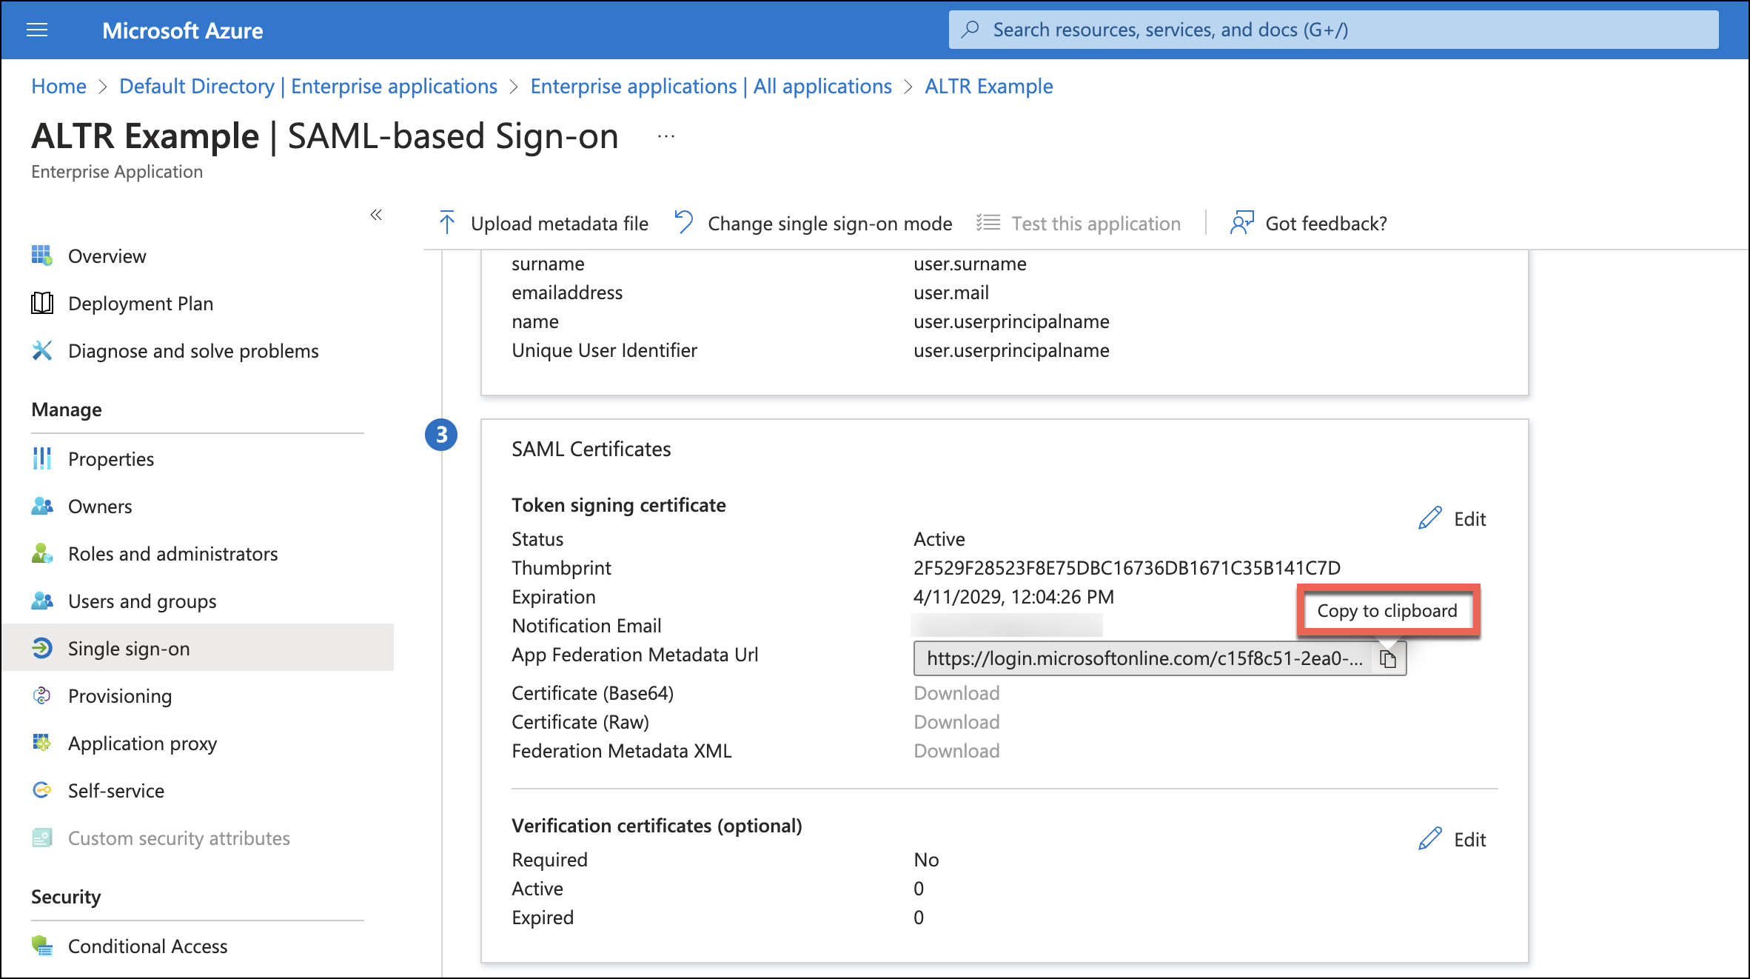Open Default Directory | Enterprise applications breadcrumb
Image resolution: width=1750 pixels, height=979 pixels.
[308, 86]
